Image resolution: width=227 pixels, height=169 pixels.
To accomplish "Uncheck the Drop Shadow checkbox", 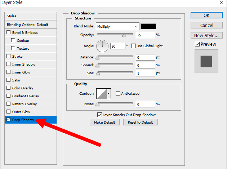I will coord(9,120).
